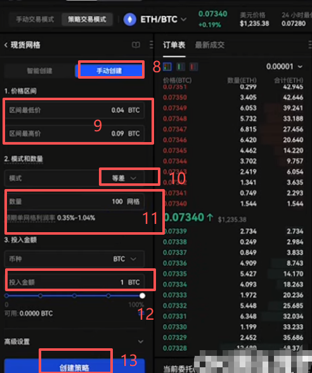Click the buy order at price 0.07330
Screen dimensions: 312x373
coord(233,327)
